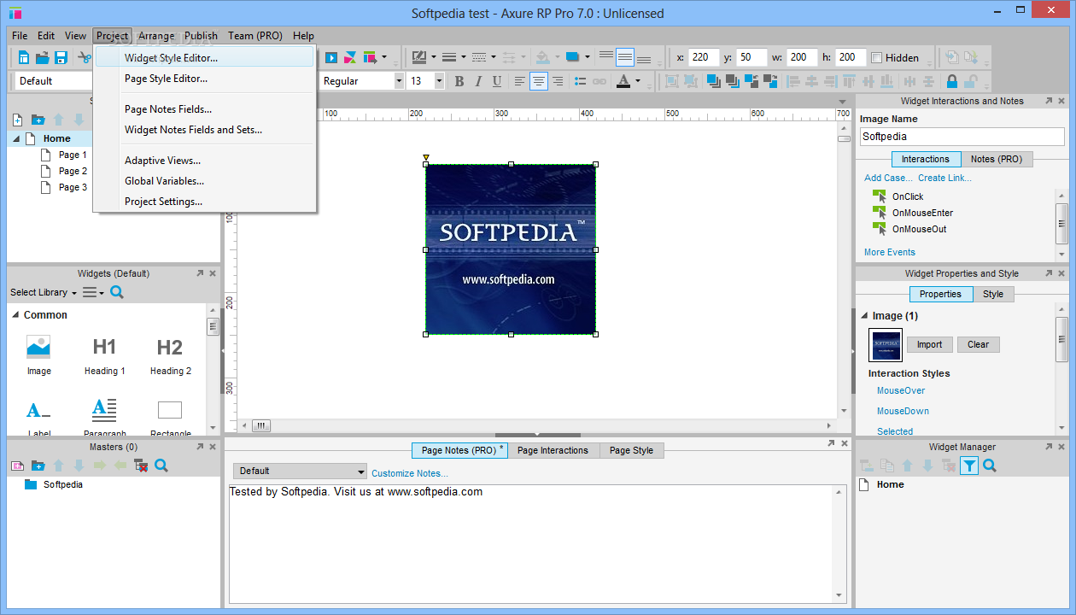Switch to the Style tab in properties
This screenshot has height=615, width=1076.
click(x=993, y=294)
